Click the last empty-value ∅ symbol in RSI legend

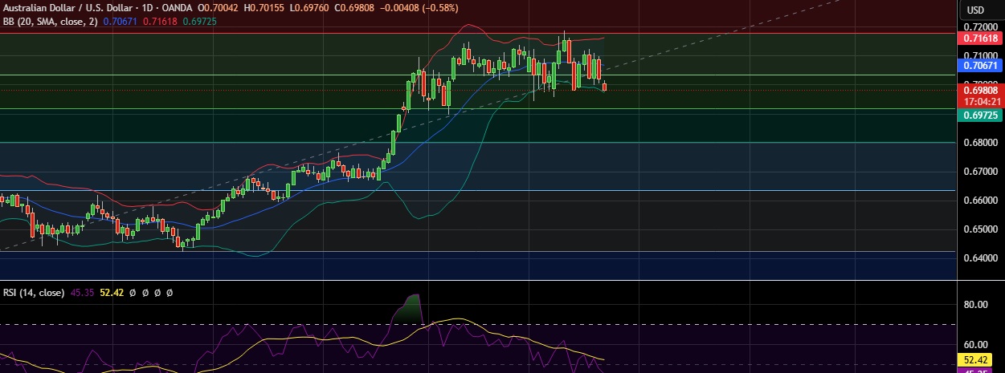tap(170, 293)
